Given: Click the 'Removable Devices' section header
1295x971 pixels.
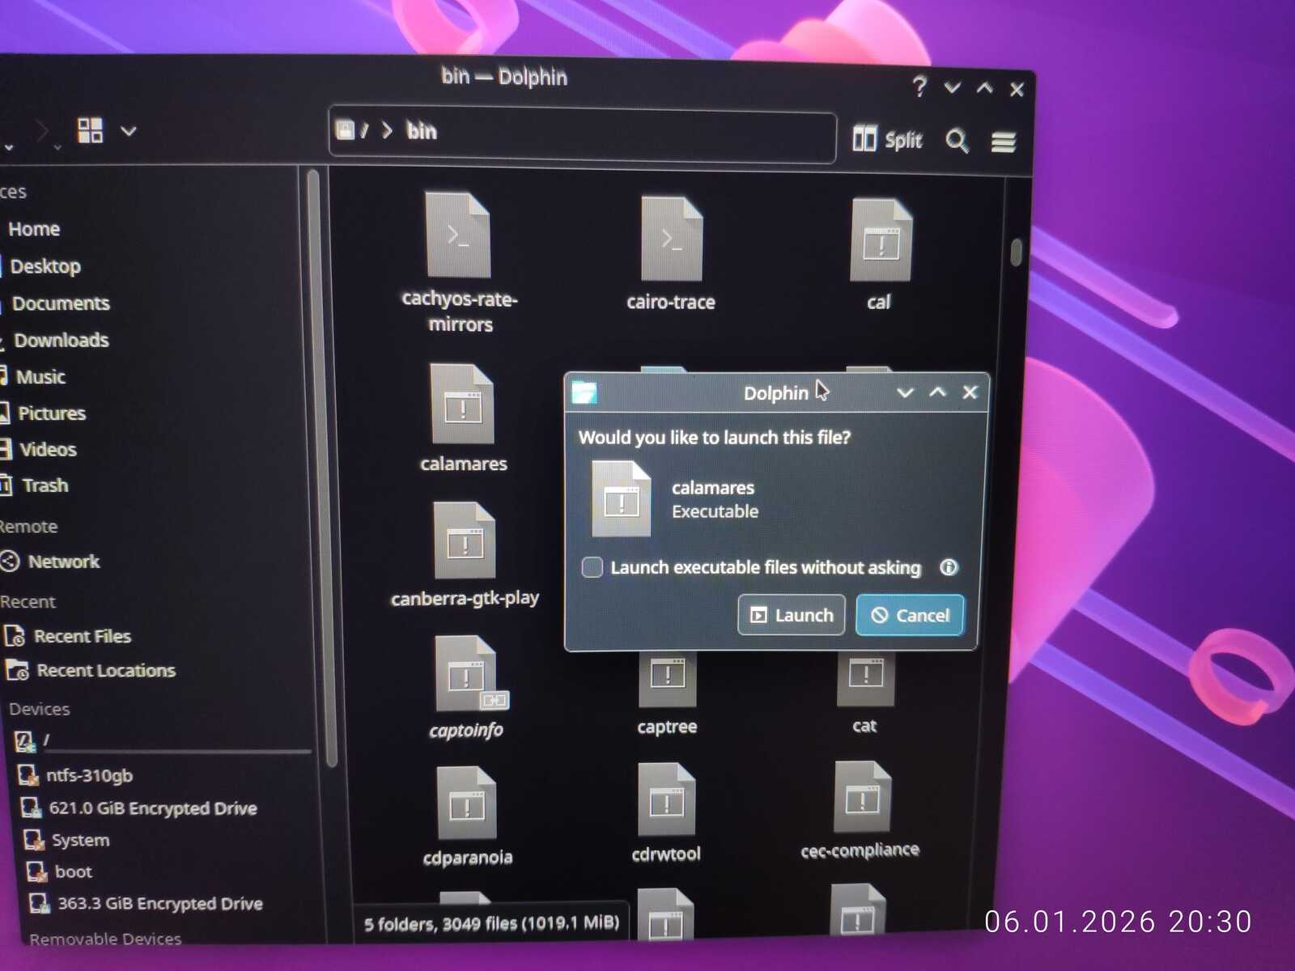Looking at the screenshot, I should pos(105,939).
